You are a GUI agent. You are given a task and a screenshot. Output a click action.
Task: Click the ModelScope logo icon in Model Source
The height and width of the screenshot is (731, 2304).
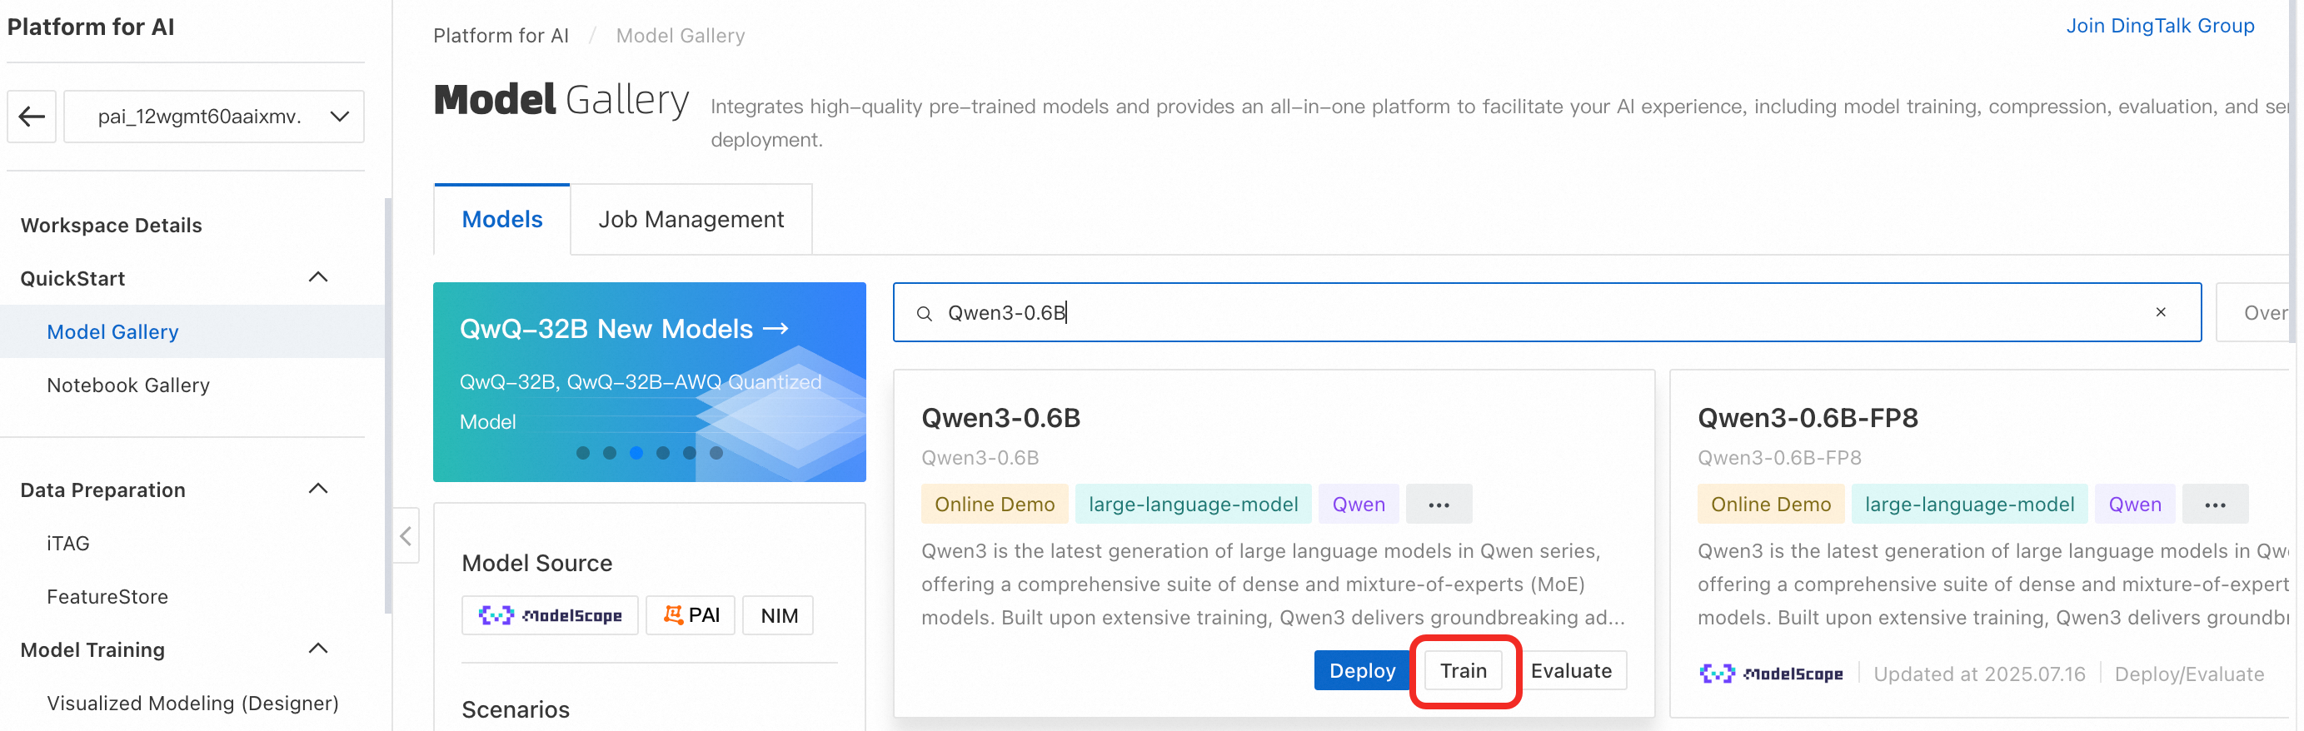coord(496,614)
